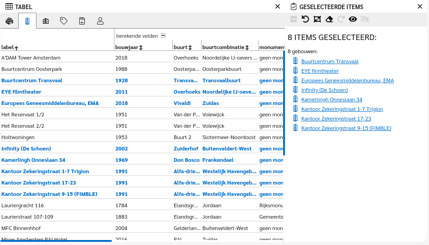Sort table by buurtcombinatie column
429x245 pixels.
tap(225, 47)
